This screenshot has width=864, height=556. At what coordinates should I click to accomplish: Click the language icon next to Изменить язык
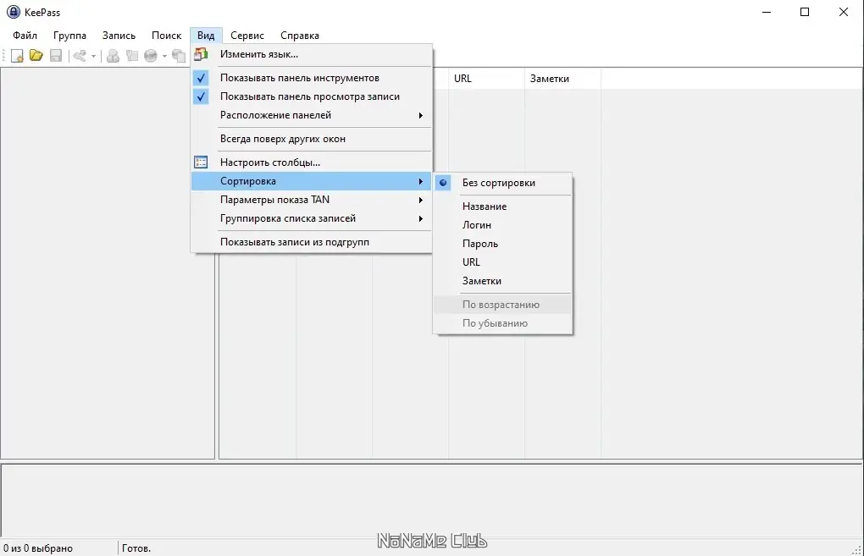point(201,54)
